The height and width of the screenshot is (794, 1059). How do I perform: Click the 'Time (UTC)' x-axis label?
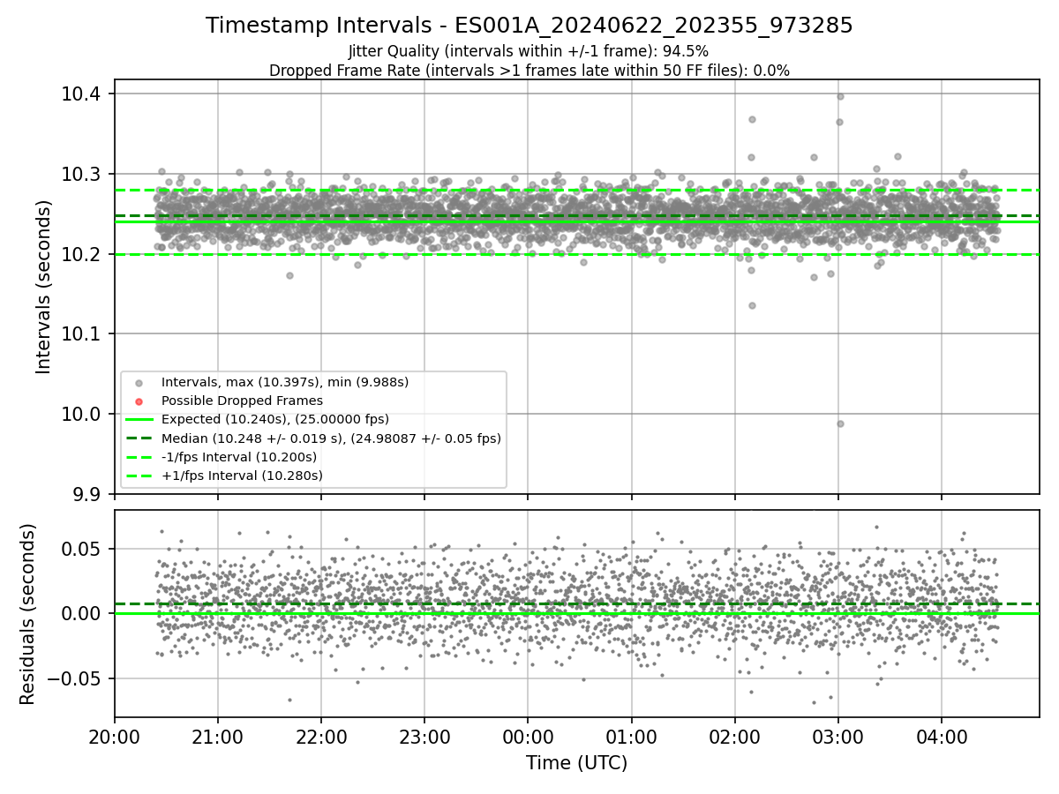tap(577, 763)
